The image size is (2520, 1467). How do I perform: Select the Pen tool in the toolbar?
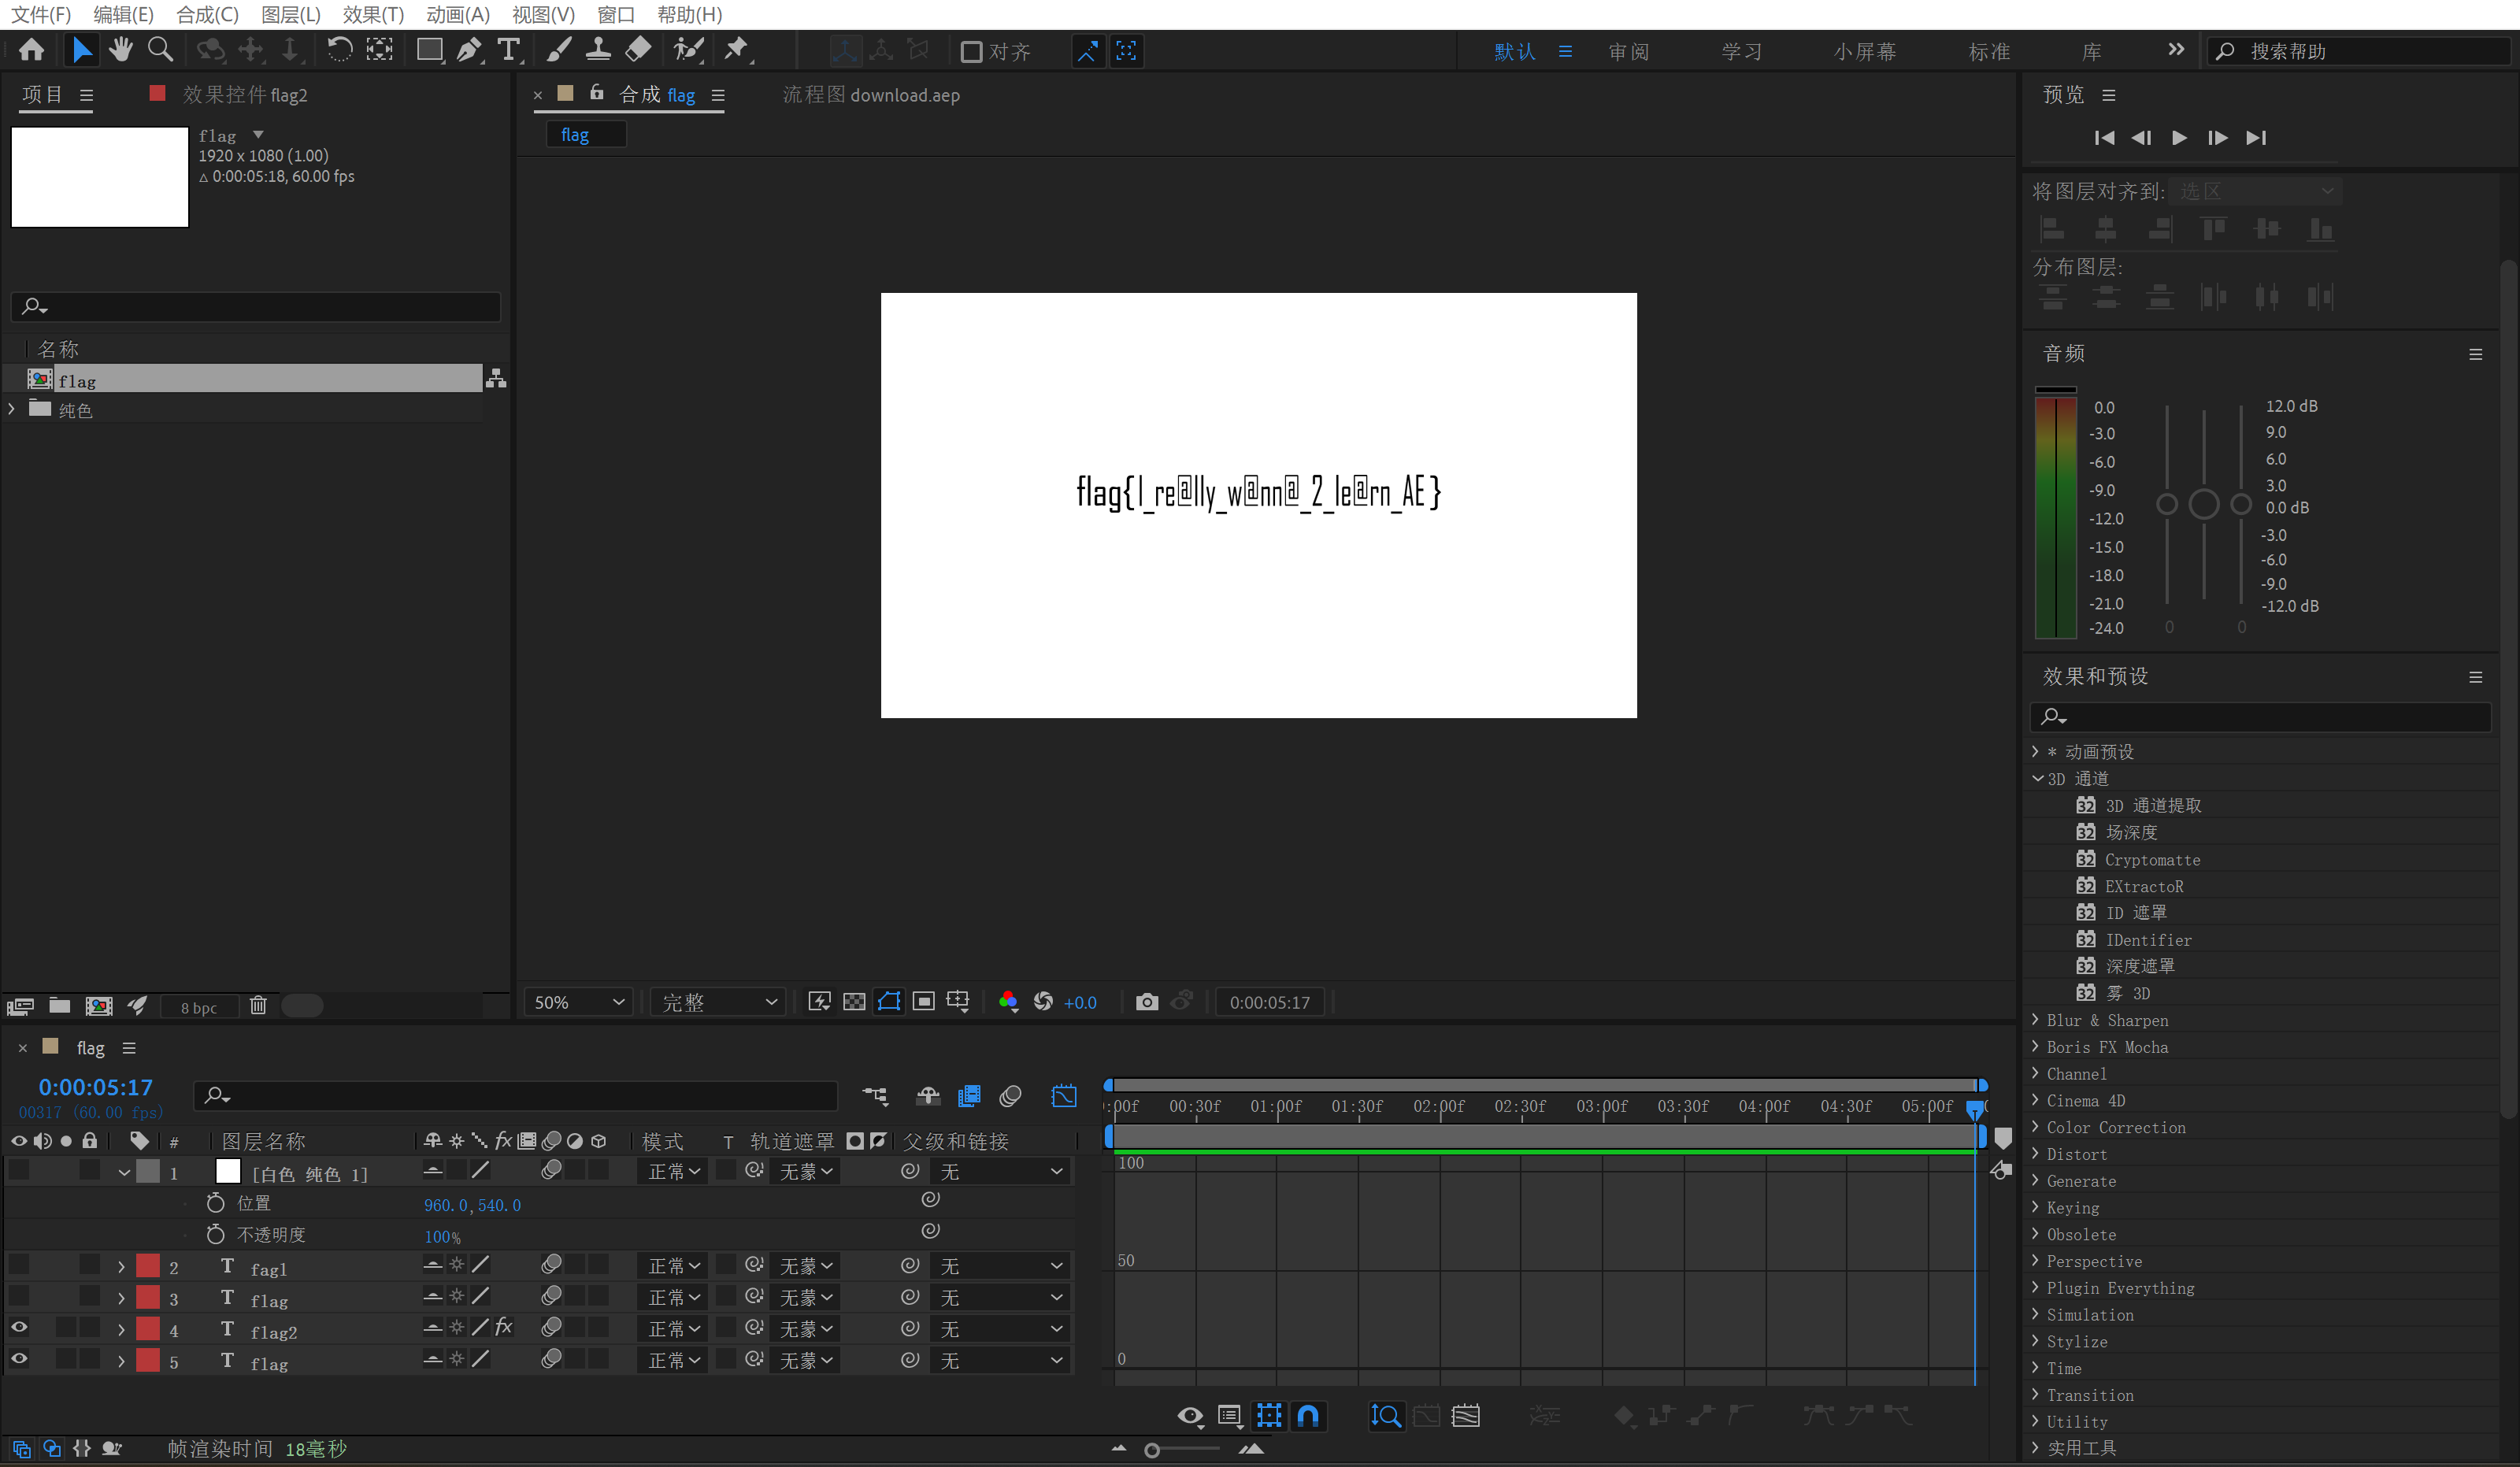click(468, 50)
